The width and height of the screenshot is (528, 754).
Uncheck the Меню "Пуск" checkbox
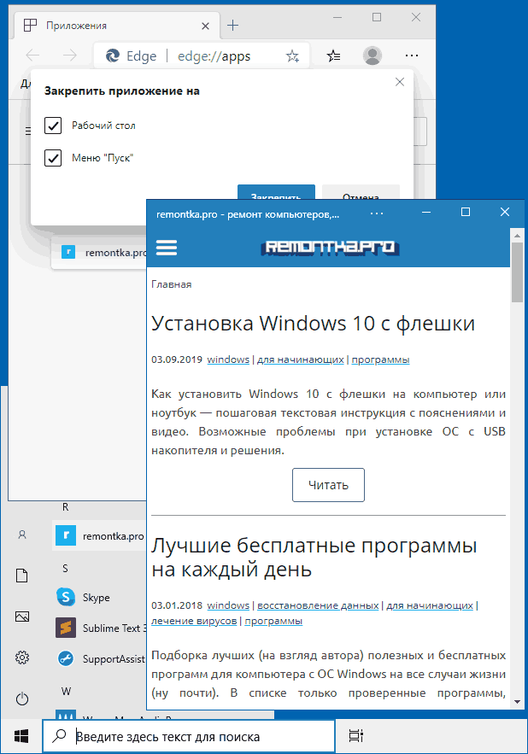coord(53,158)
